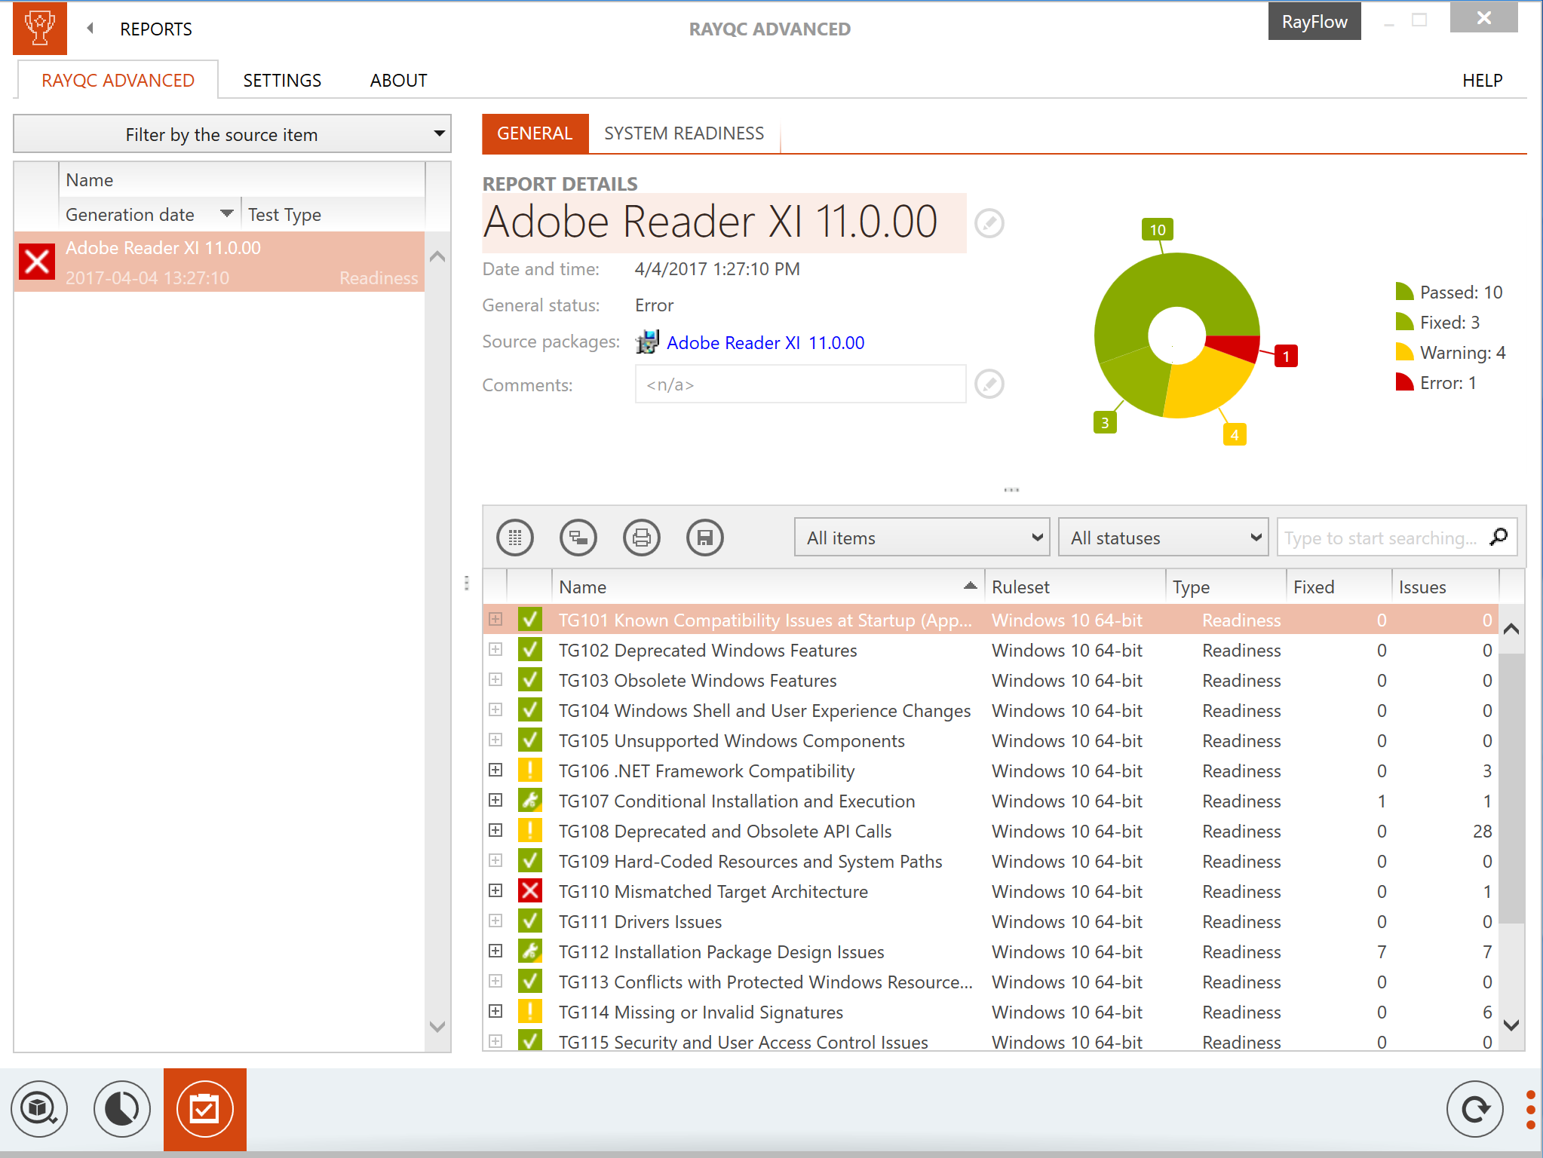This screenshot has width=1543, height=1158.
Task: Click the red error status icon of TG110
Action: (530, 891)
